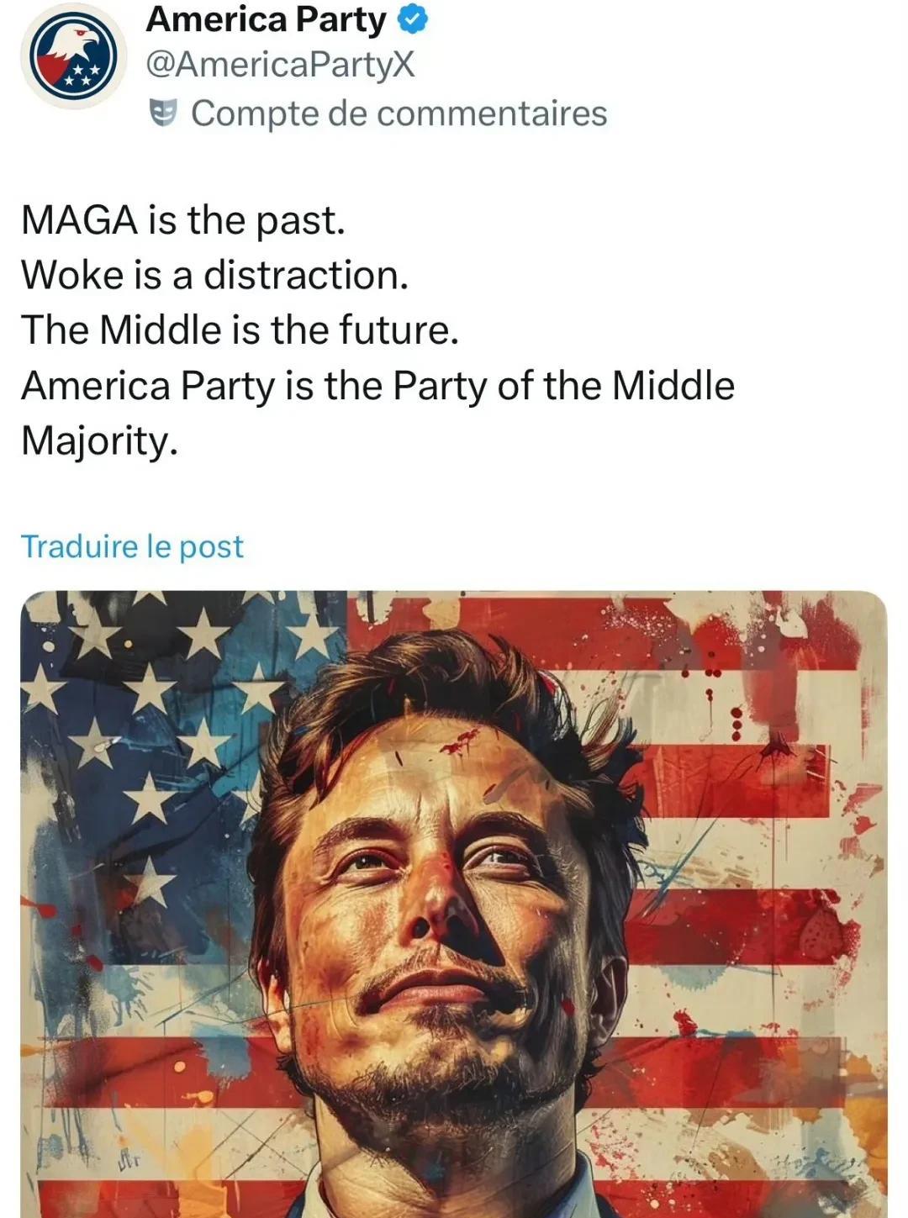Click the text line MAGA is the past
The height and width of the screenshot is (1218, 908).
183,220
